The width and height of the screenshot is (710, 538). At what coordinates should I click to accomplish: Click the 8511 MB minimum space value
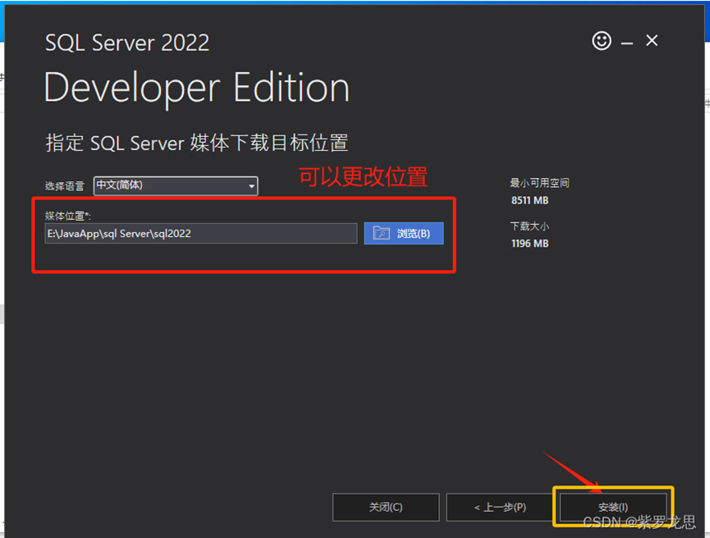(529, 200)
